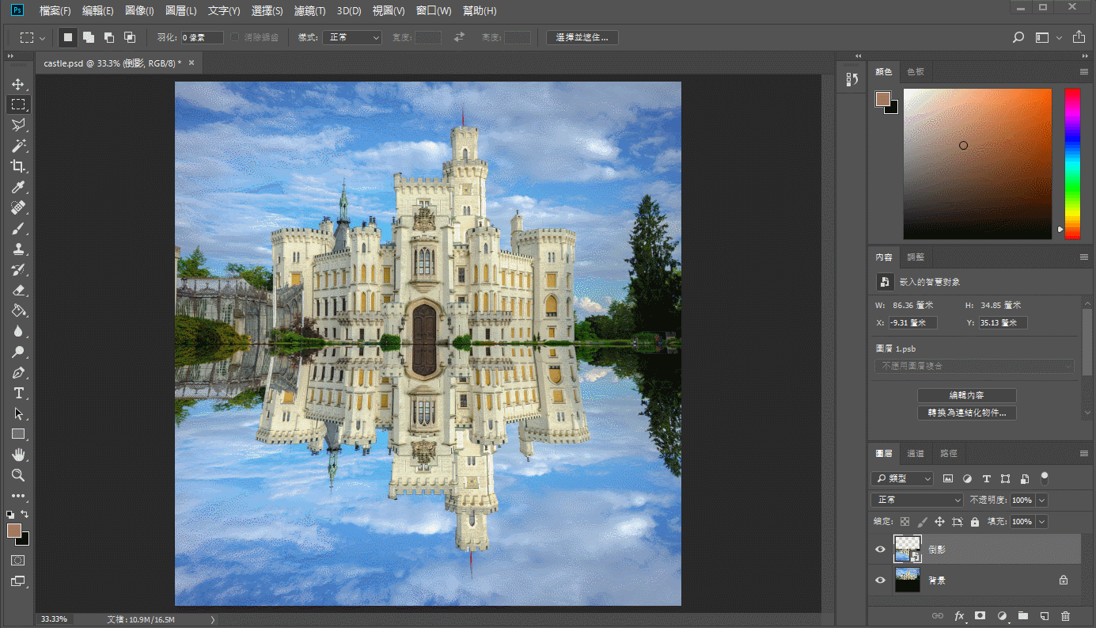Expand the 不透明度 opacity dropdown arrow

tap(1041, 500)
